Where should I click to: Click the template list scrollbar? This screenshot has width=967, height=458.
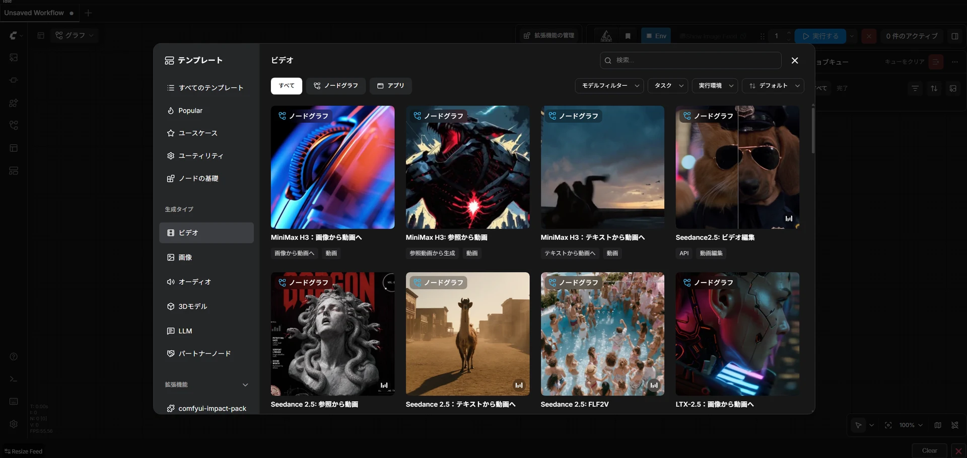[x=813, y=131]
